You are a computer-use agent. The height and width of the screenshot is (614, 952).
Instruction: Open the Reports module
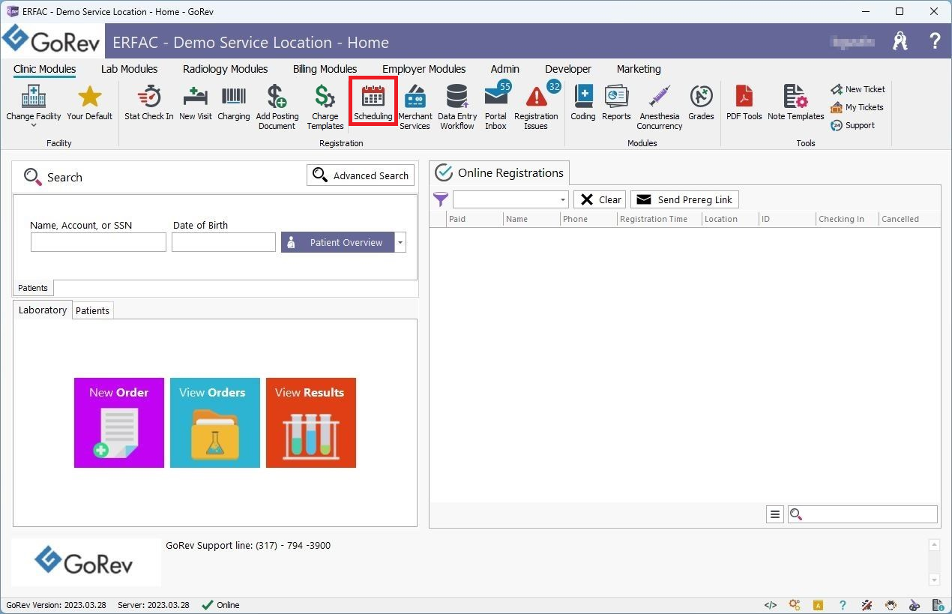pyautogui.click(x=616, y=103)
